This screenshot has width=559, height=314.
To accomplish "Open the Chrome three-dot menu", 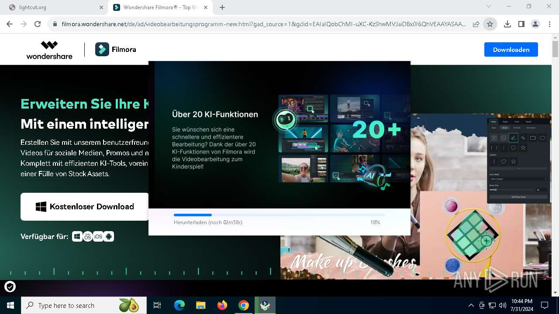I will [x=549, y=24].
